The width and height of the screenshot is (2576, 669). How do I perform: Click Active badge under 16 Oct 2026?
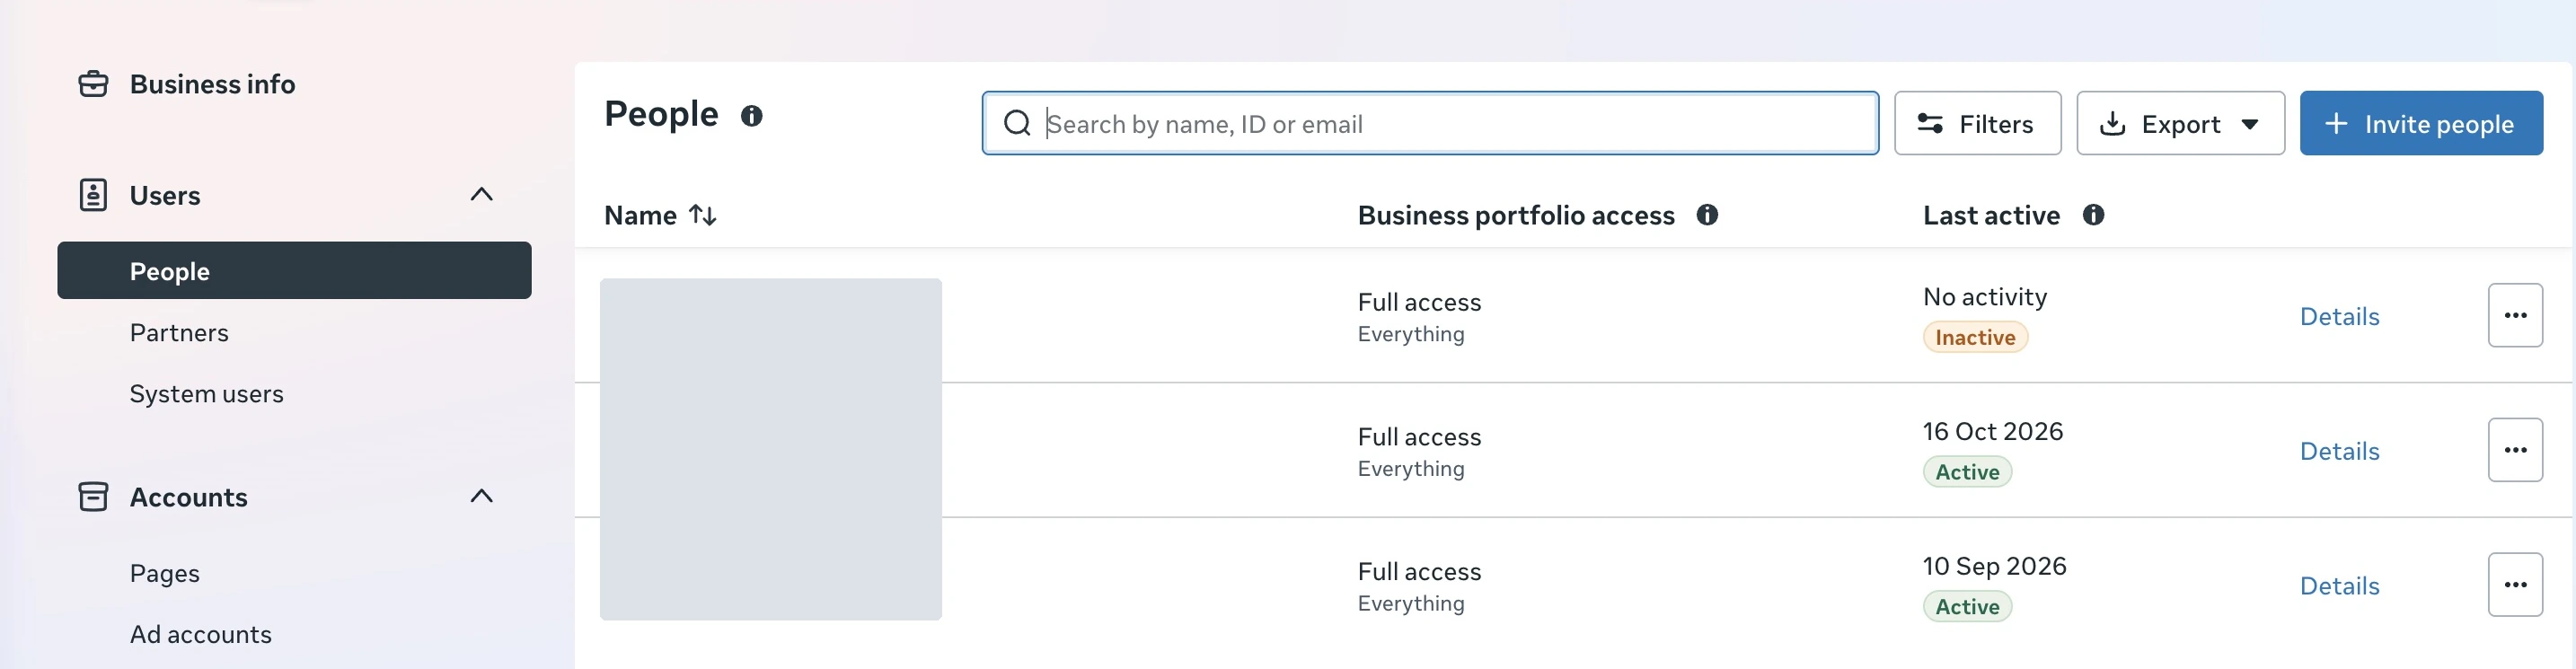point(1967,472)
